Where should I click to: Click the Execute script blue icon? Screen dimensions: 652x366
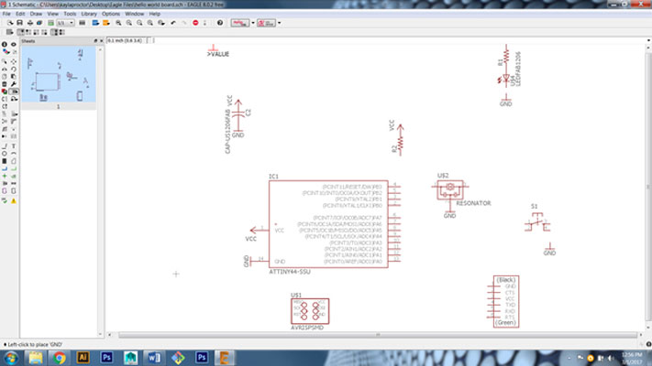click(95, 23)
